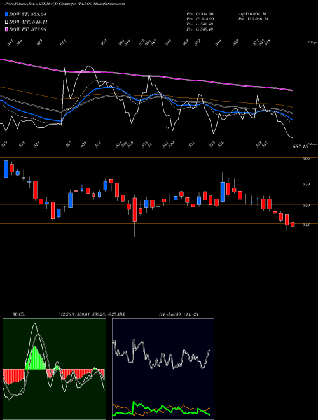Click the first blue candlestick near 606 level
318x420 pixels.
pyautogui.click(x=6, y=169)
